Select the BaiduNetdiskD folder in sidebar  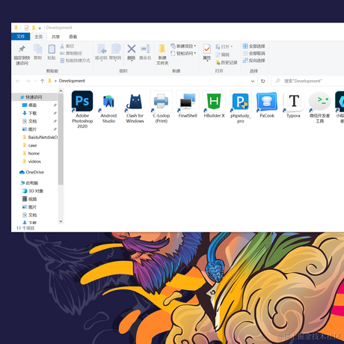click(40, 137)
